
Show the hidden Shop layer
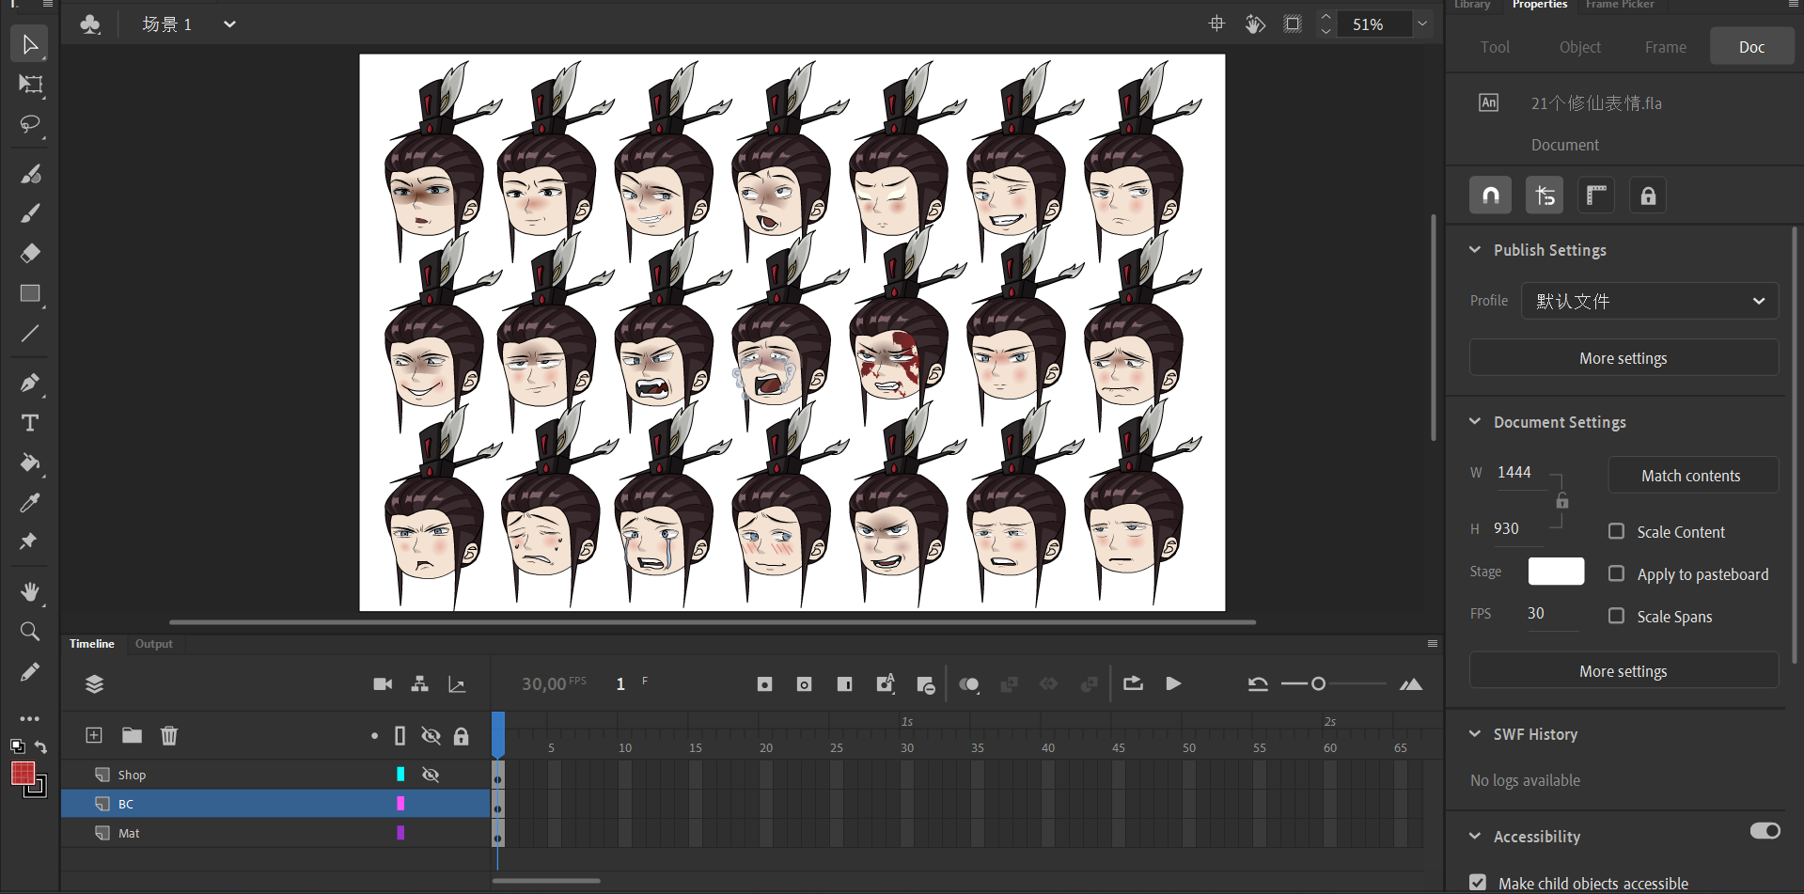[x=431, y=775]
